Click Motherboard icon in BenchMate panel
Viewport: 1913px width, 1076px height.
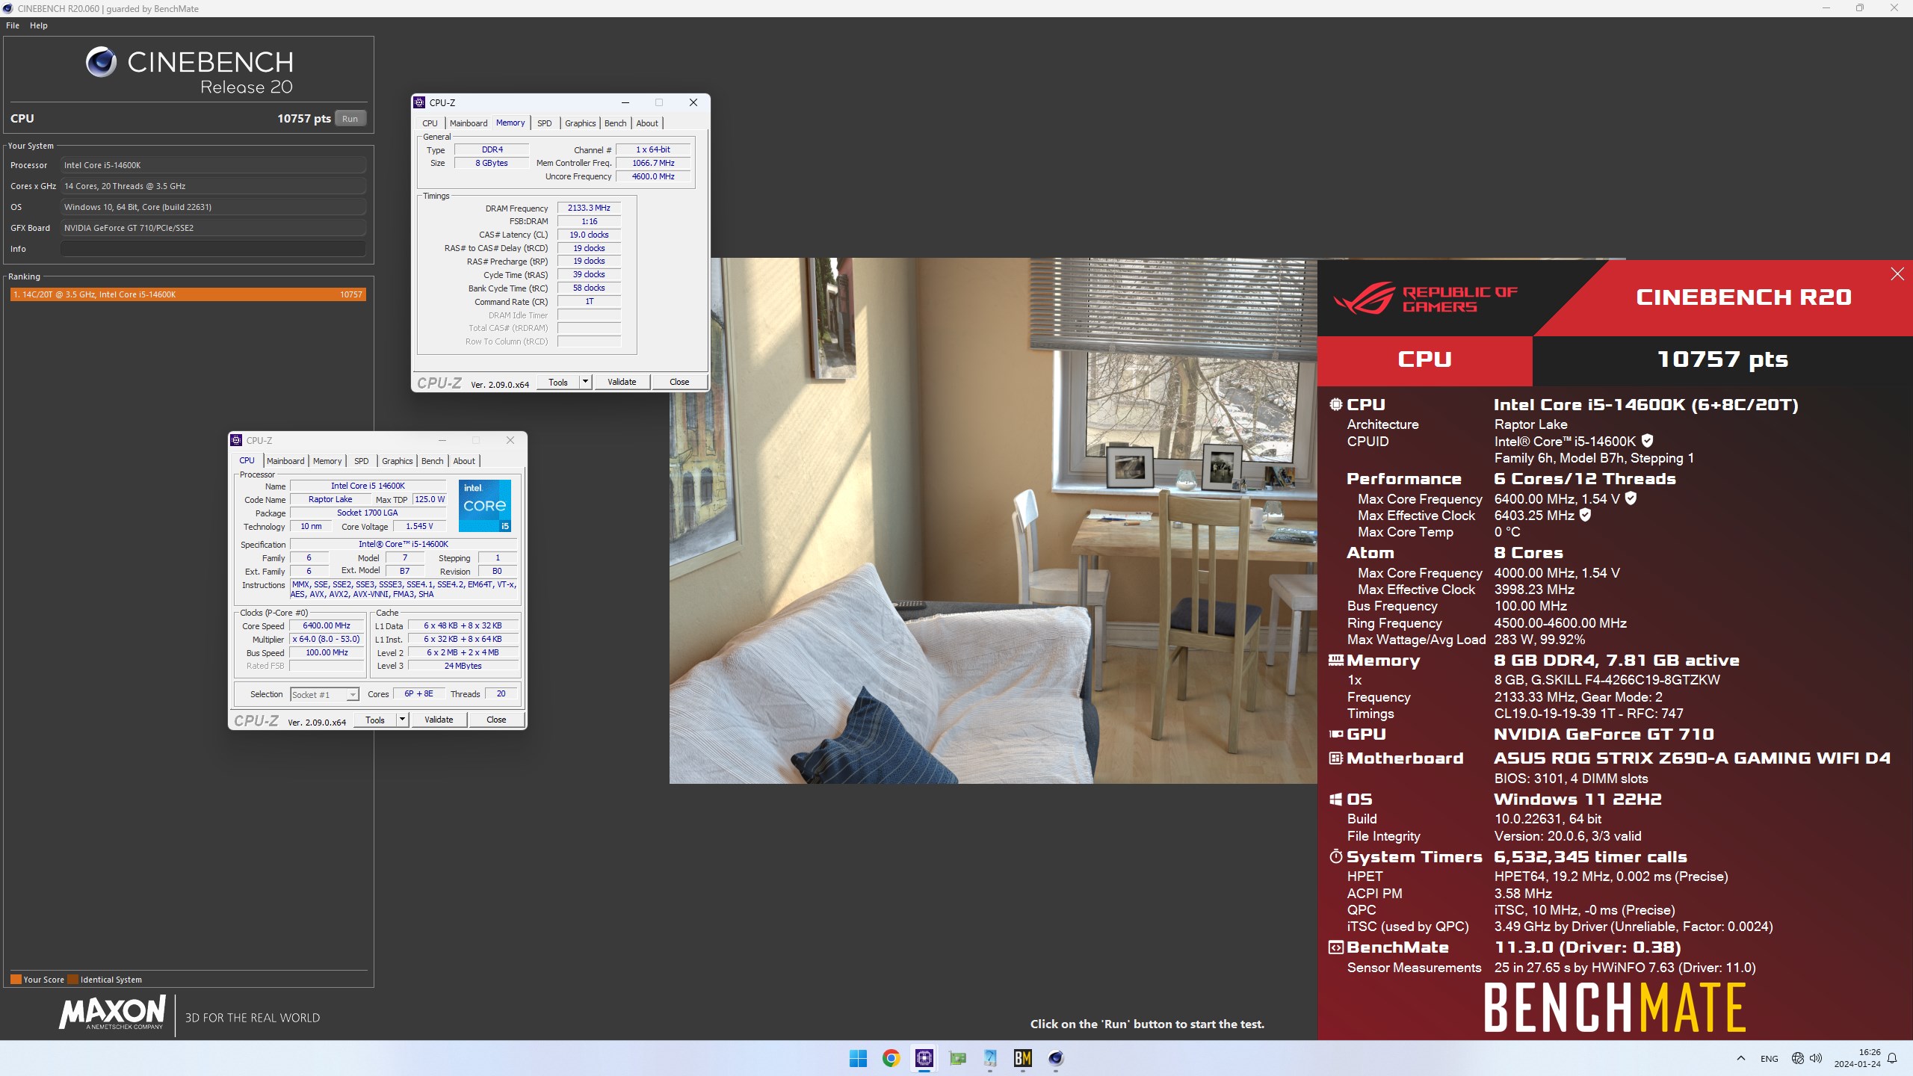pos(1336,758)
